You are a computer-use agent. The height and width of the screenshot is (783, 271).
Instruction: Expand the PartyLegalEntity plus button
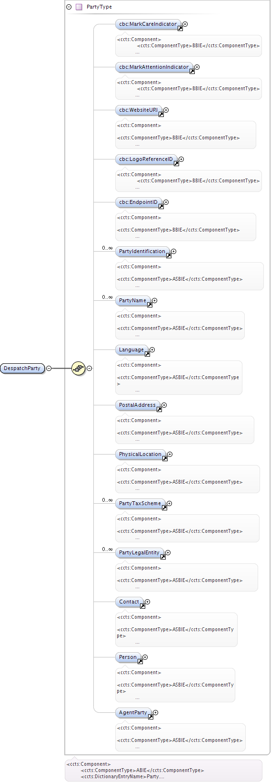tap(168, 552)
